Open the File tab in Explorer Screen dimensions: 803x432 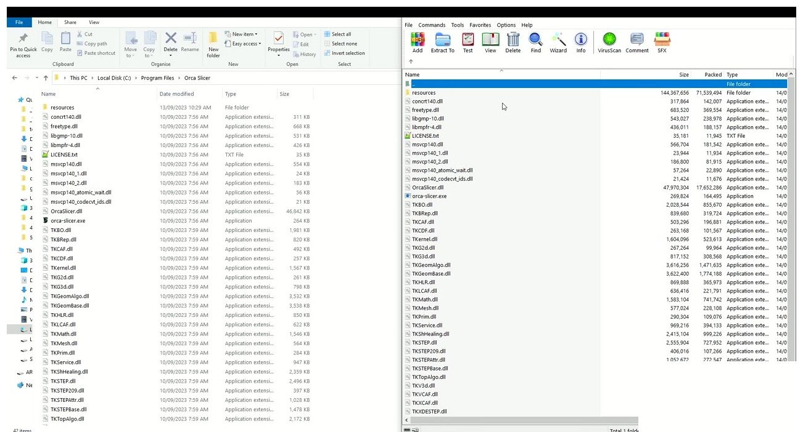pos(19,22)
